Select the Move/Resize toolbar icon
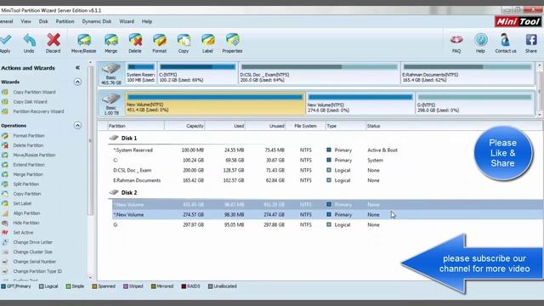The image size is (544, 306). pyautogui.click(x=83, y=41)
